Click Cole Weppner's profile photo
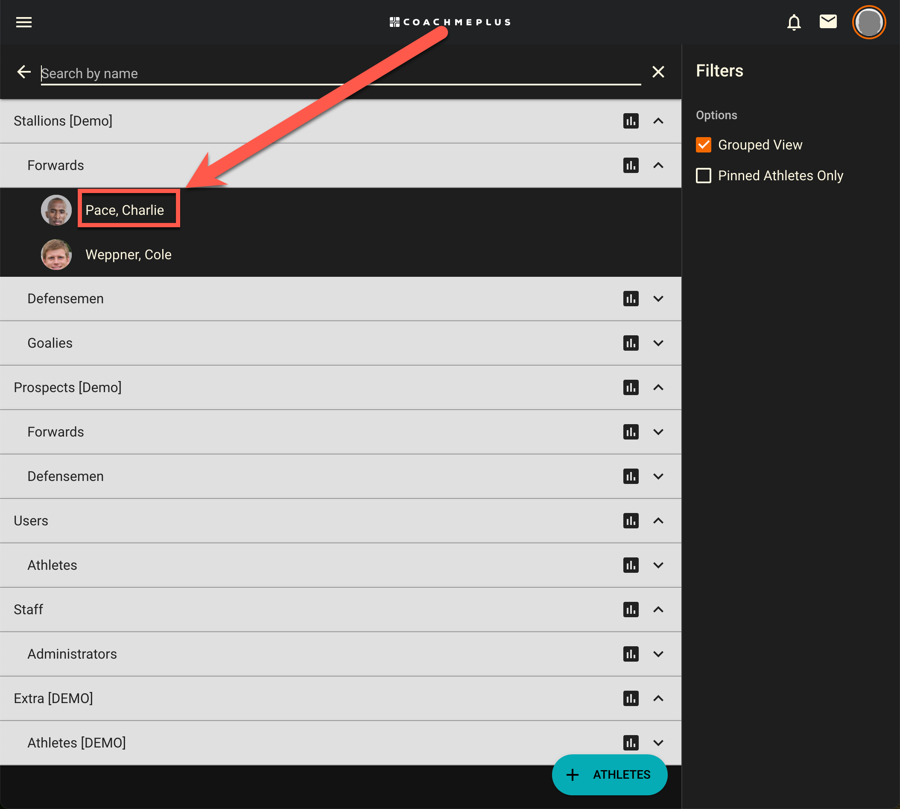Viewport: 900px width, 809px height. [56, 254]
